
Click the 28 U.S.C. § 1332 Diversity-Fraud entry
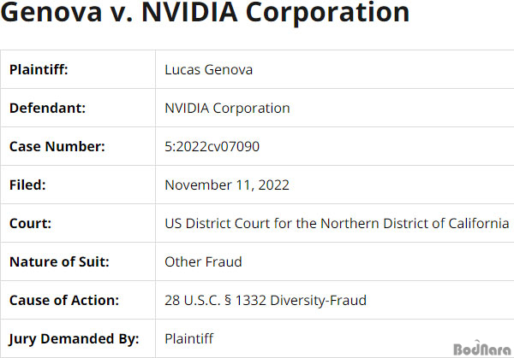(266, 300)
